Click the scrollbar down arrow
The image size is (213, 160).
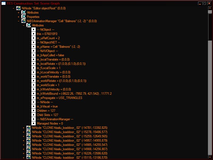point(210,157)
